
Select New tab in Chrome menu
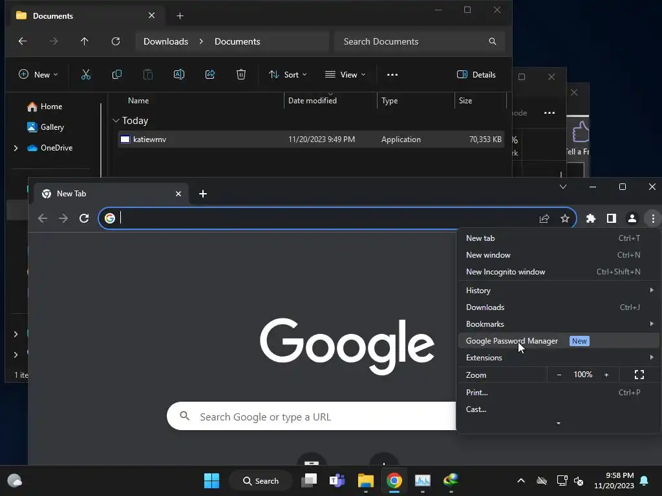[559, 238]
